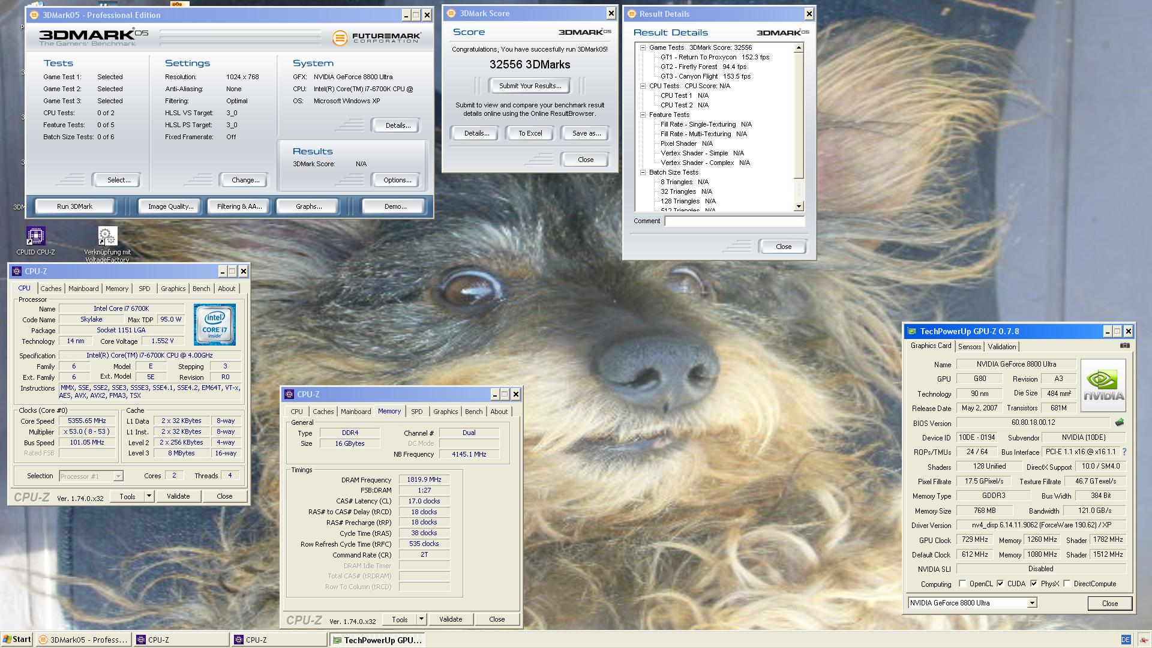Select the Pixel Shader result row
This screenshot has width=1152, height=648.
(686, 143)
